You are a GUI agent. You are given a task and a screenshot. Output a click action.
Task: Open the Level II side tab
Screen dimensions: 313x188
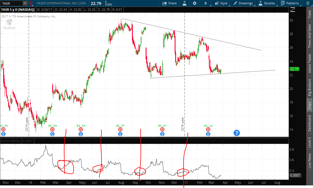point(310,142)
